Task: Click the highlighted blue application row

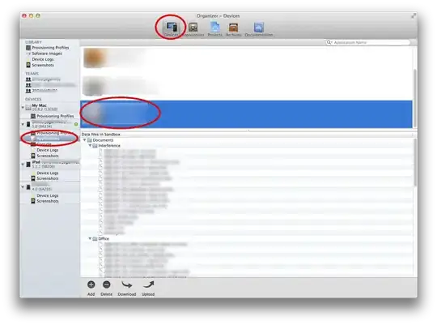Action: point(246,114)
